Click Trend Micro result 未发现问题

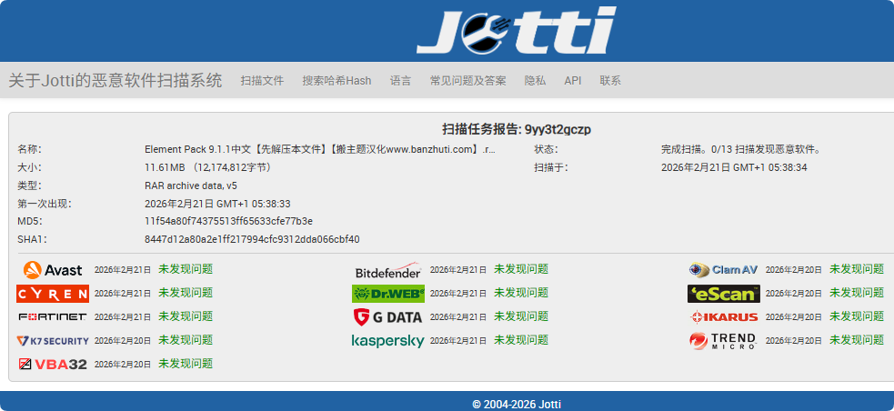(x=857, y=340)
